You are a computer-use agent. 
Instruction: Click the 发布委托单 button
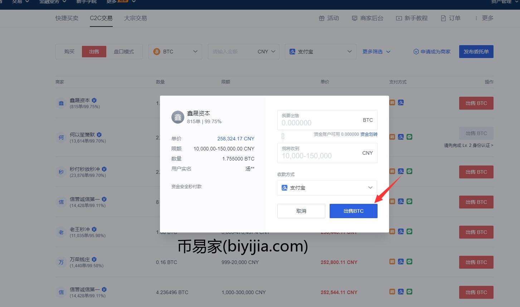pos(476,52)
